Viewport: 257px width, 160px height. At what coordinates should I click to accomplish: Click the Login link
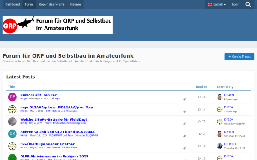pos(236,4)
